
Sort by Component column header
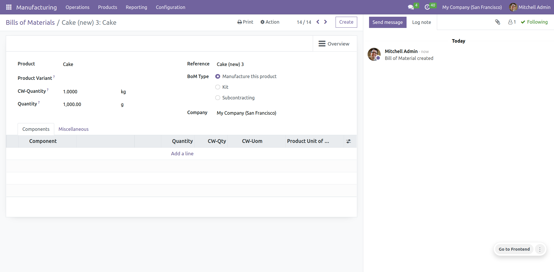tap(47, 141)
